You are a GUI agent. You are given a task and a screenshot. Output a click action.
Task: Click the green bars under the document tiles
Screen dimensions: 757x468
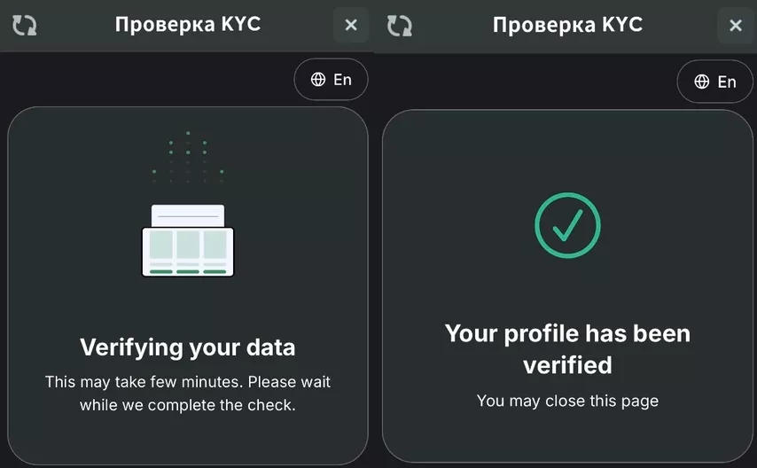point(188,271)
